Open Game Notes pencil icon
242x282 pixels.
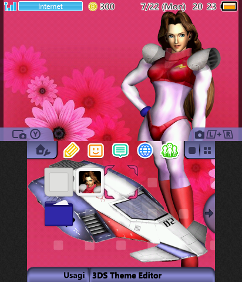coord(72,150)
